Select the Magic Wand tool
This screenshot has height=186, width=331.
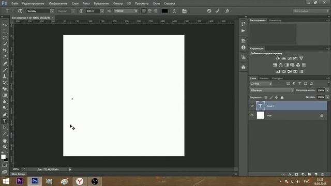(x=5, y=44)
